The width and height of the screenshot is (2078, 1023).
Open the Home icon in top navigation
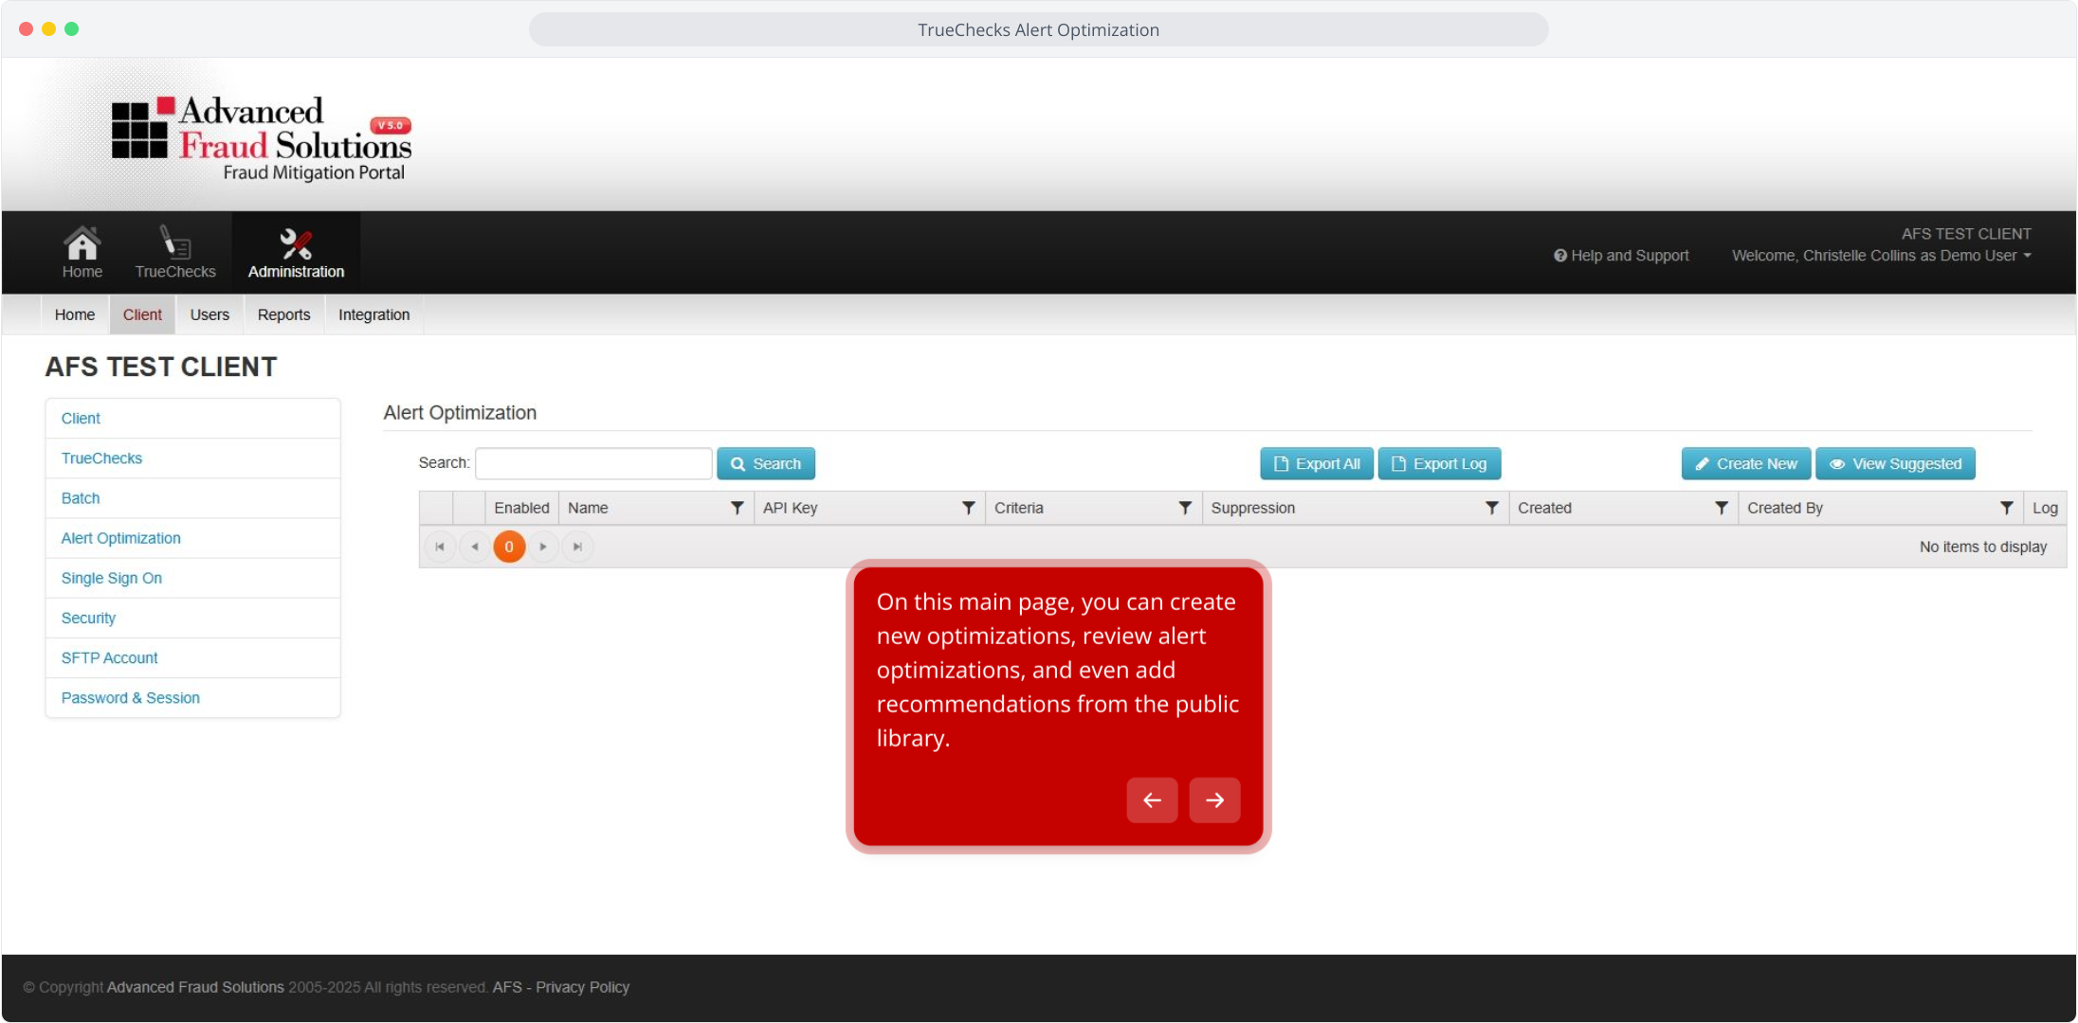tap(82, 252)
